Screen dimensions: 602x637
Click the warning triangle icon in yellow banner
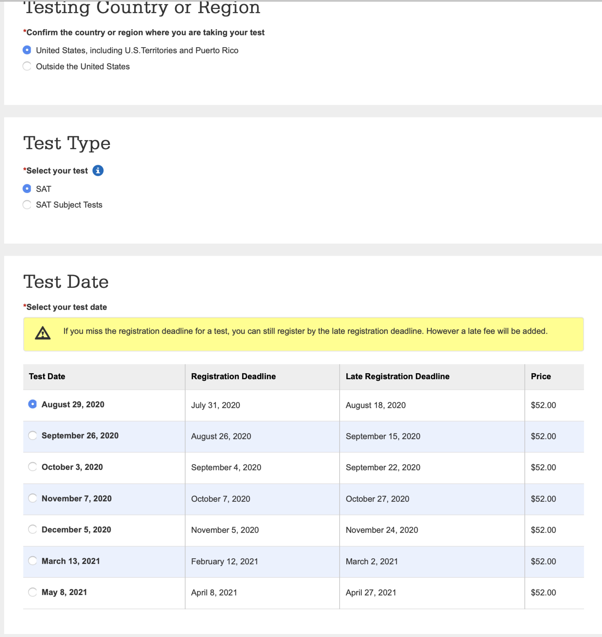pos(43,333)
